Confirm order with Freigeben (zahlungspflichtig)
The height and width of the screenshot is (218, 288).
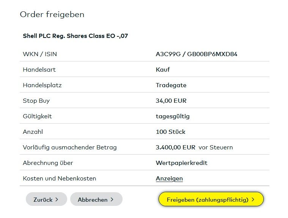pos(211,199)
